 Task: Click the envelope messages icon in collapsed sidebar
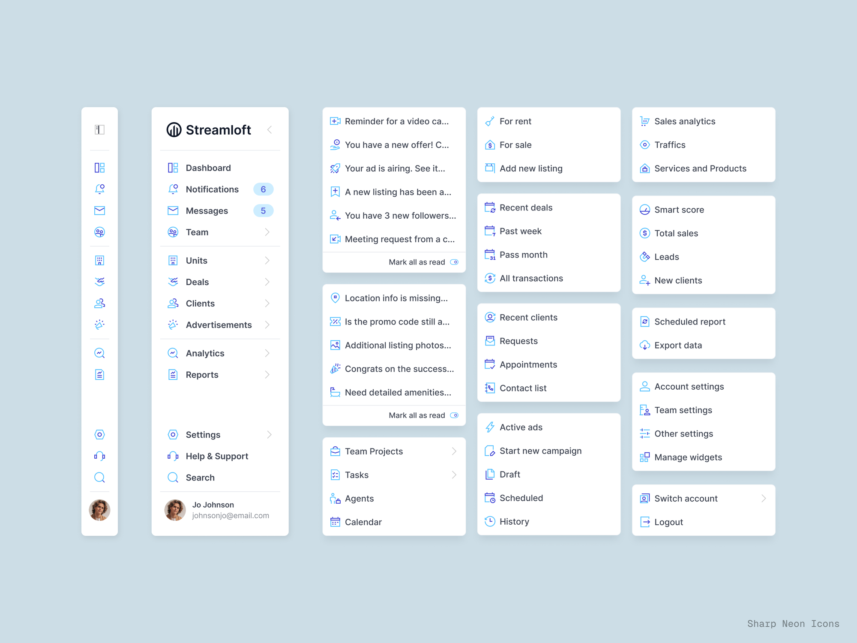(x=99, y=210)
